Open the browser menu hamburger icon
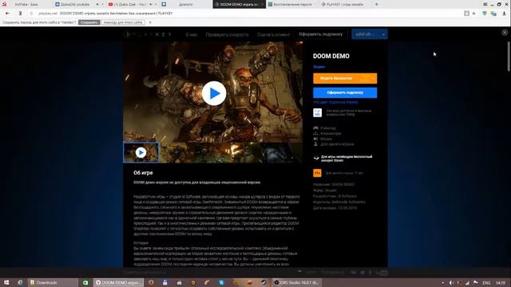The width and height of the screenshot is (511, 287). (x=485, y=4)
